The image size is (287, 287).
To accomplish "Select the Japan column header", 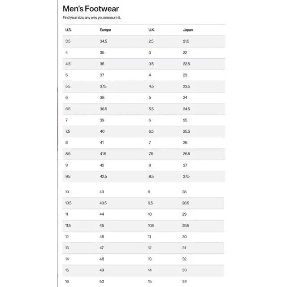I will point(188,30).
